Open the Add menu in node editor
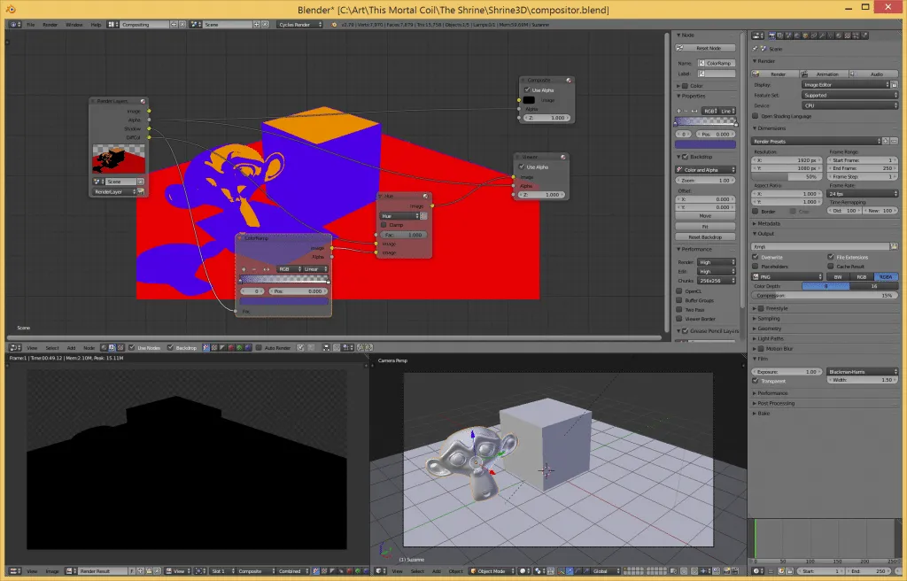Screen dimensions: 907x581 (x=71, y=347)
